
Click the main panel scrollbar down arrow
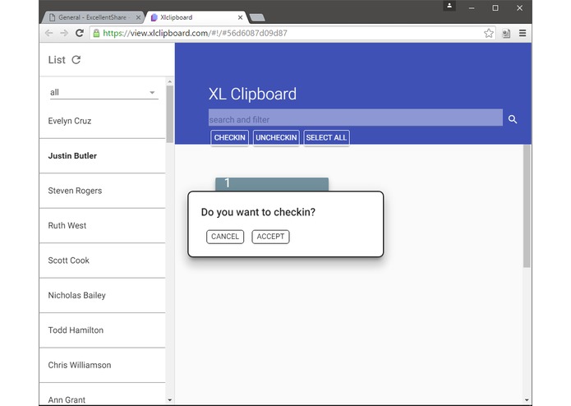tap(527, 399)
